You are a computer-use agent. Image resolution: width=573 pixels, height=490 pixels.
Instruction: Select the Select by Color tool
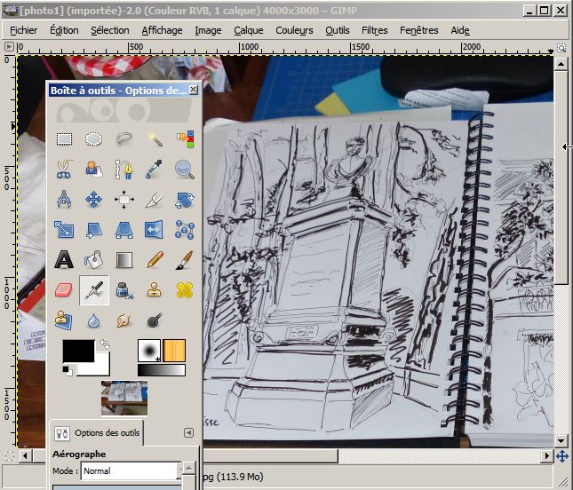coord(185,138)
